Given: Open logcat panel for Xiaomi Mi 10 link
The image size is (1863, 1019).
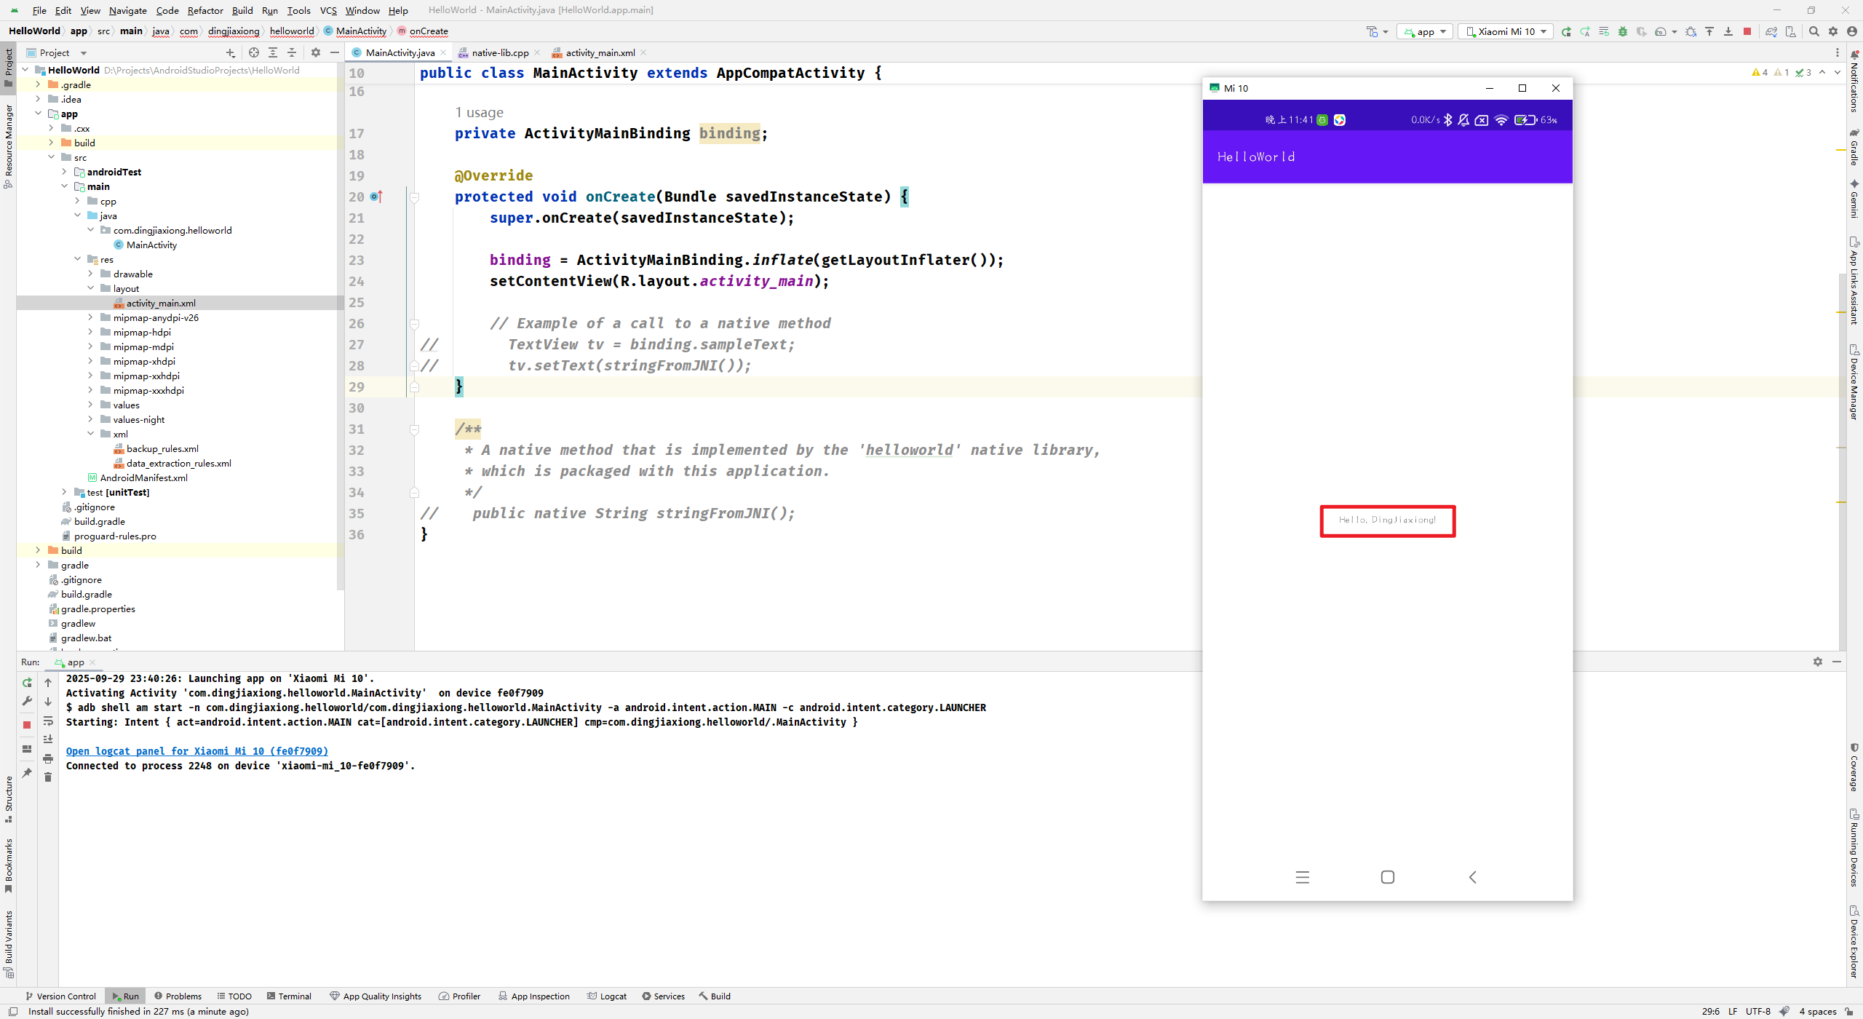Looking at the screenshot, I should (x=196, y=751).
